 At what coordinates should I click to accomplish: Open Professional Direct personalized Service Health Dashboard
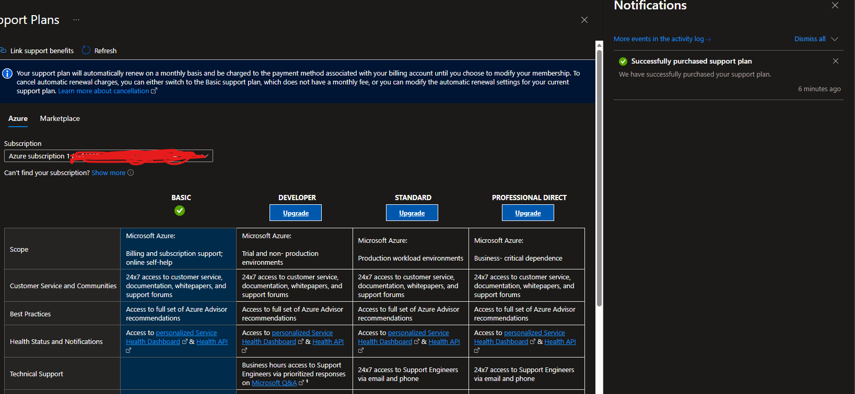point(520,337)
